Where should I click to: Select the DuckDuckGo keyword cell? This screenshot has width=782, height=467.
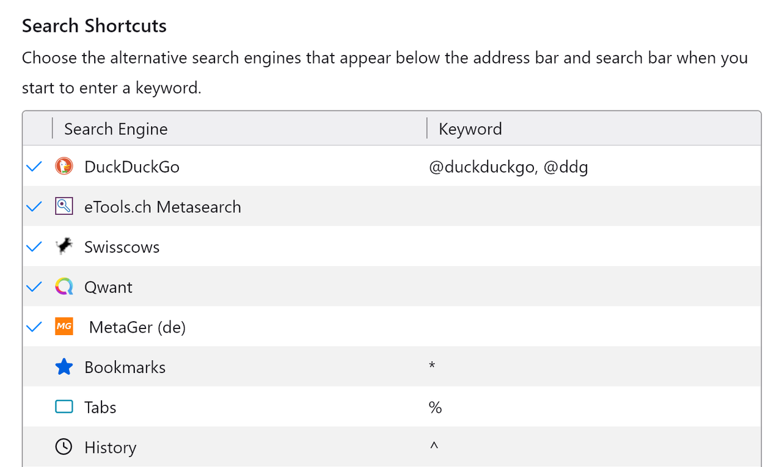[x=508, y=167]
